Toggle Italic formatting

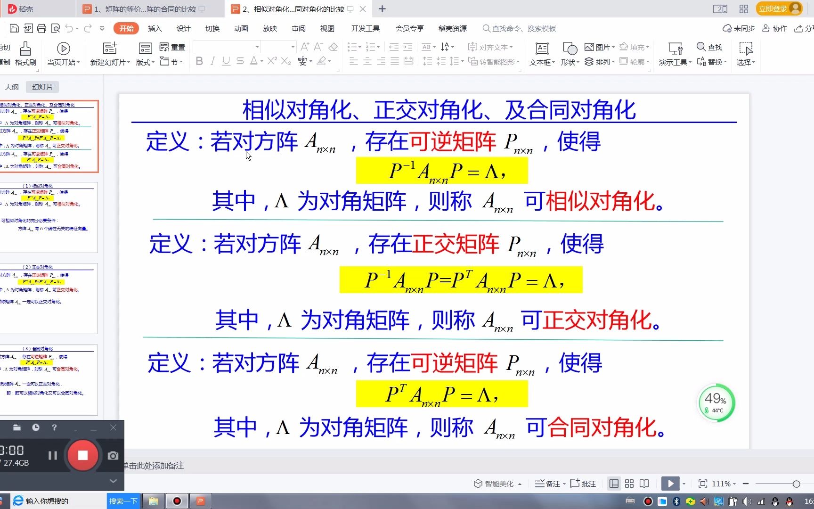(x=213, y=61)
